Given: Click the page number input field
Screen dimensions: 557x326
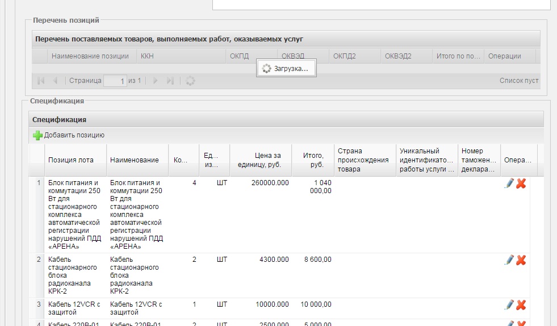Looking at the screenshot, I should pos(115,81).
